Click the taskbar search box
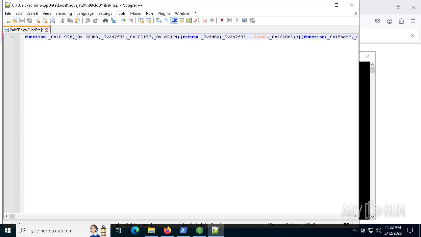The image size is (421, 237). coord(62,230)
